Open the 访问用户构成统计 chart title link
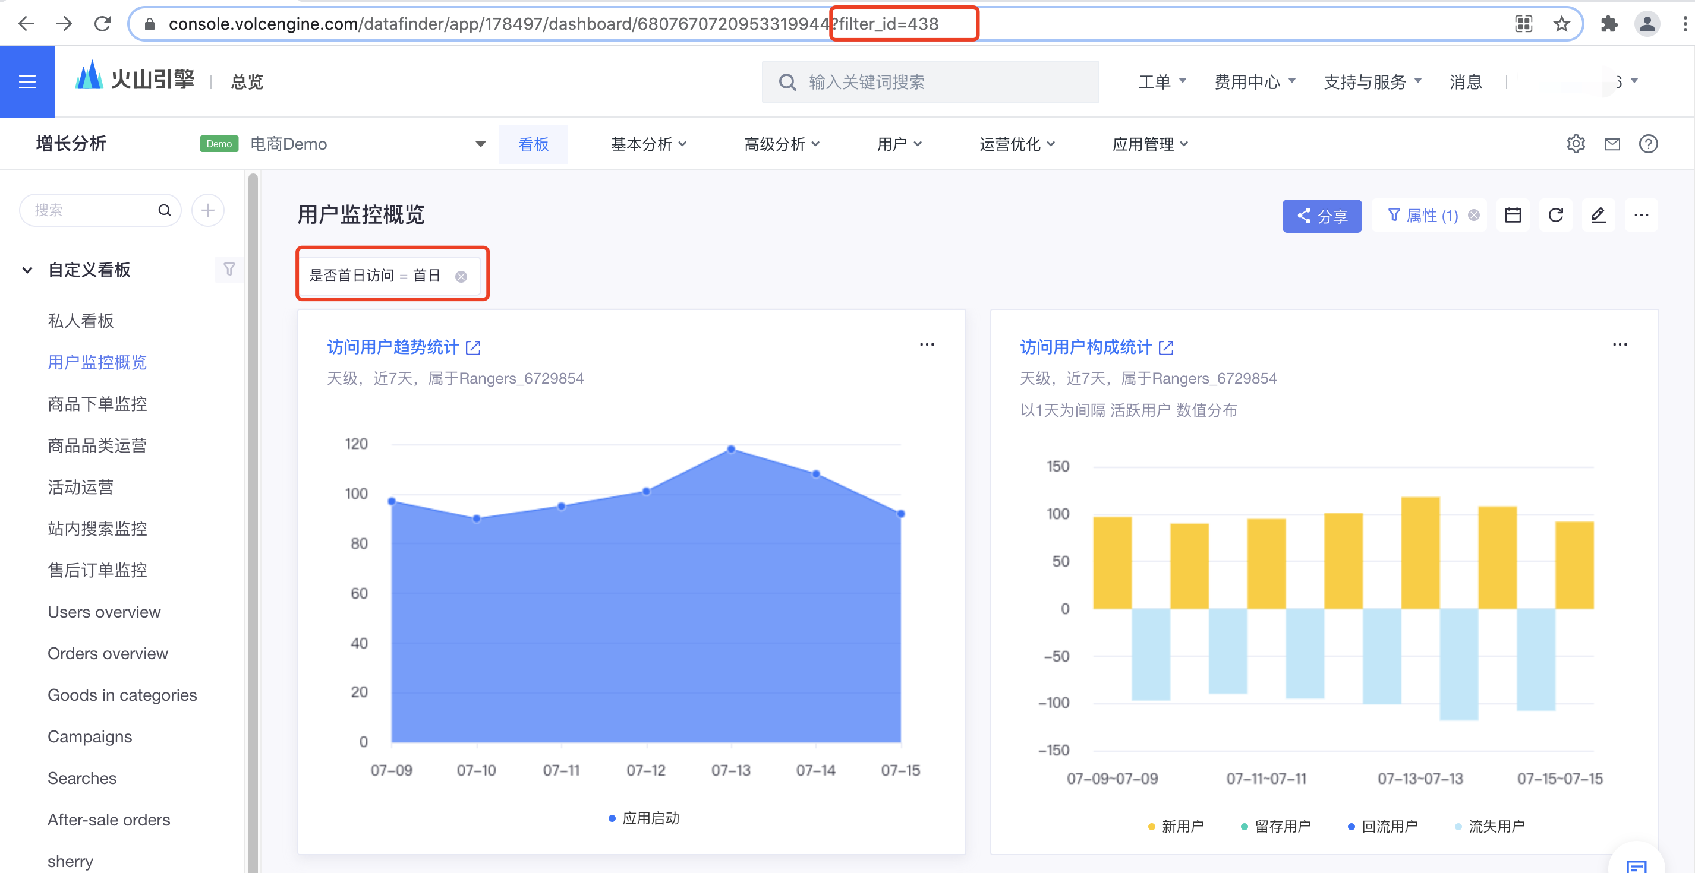Screen dimensions: 1695x873 click(1086, 347)
